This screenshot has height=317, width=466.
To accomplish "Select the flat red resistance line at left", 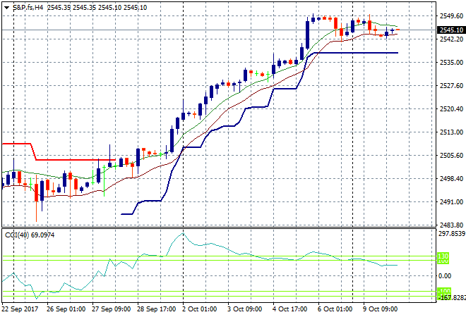I will click(x=18, y=143).
